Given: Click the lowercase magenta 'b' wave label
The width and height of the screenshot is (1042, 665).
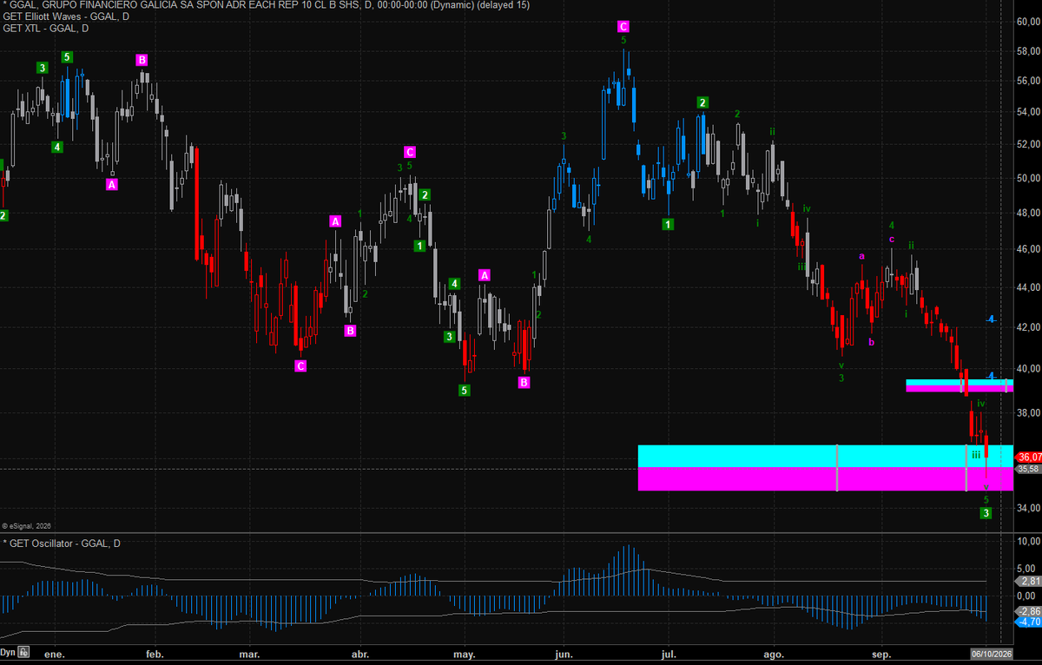Looking at the screenshot, I should [x=872, y=342].
